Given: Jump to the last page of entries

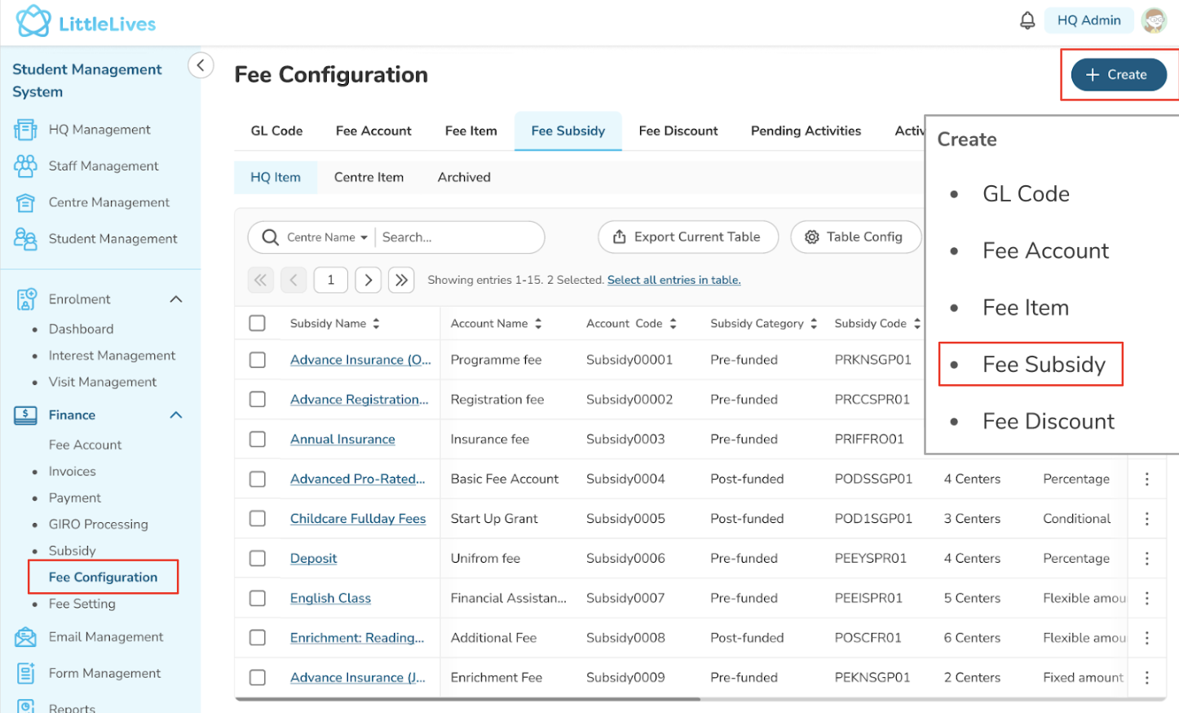Looking at the screenshot, I should tap(401, 280).
